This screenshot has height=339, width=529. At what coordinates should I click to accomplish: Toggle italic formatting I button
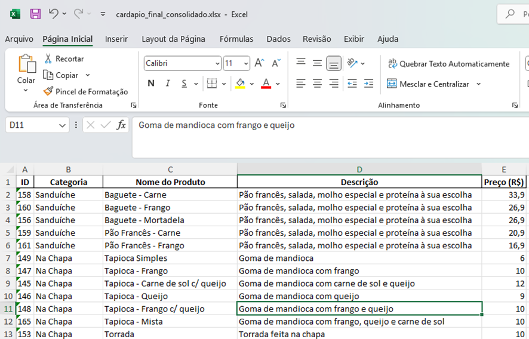[168, 84]
